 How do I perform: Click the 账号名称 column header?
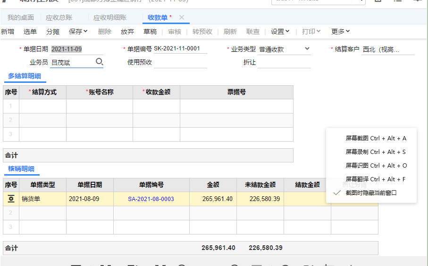(x=100, y=92)
